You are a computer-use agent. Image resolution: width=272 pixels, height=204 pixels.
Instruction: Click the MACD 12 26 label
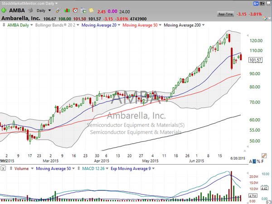(x=93, y=169)
